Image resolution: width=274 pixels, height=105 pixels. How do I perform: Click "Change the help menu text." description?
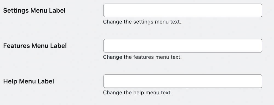coord(138,93)
